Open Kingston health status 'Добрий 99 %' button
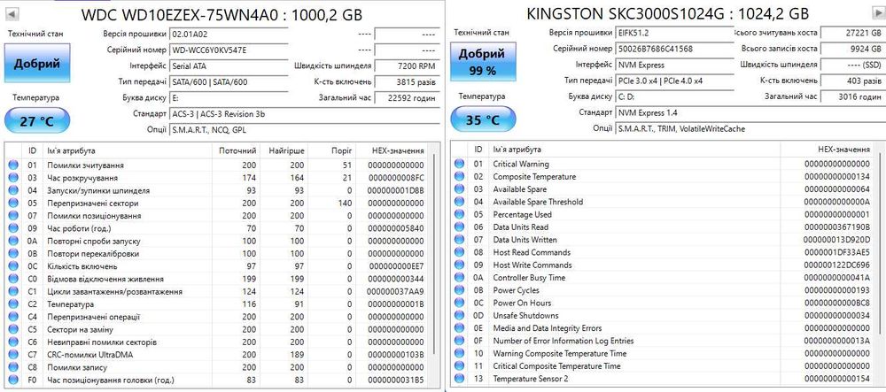This screenshot has height=392, width=886. [481, 63]
